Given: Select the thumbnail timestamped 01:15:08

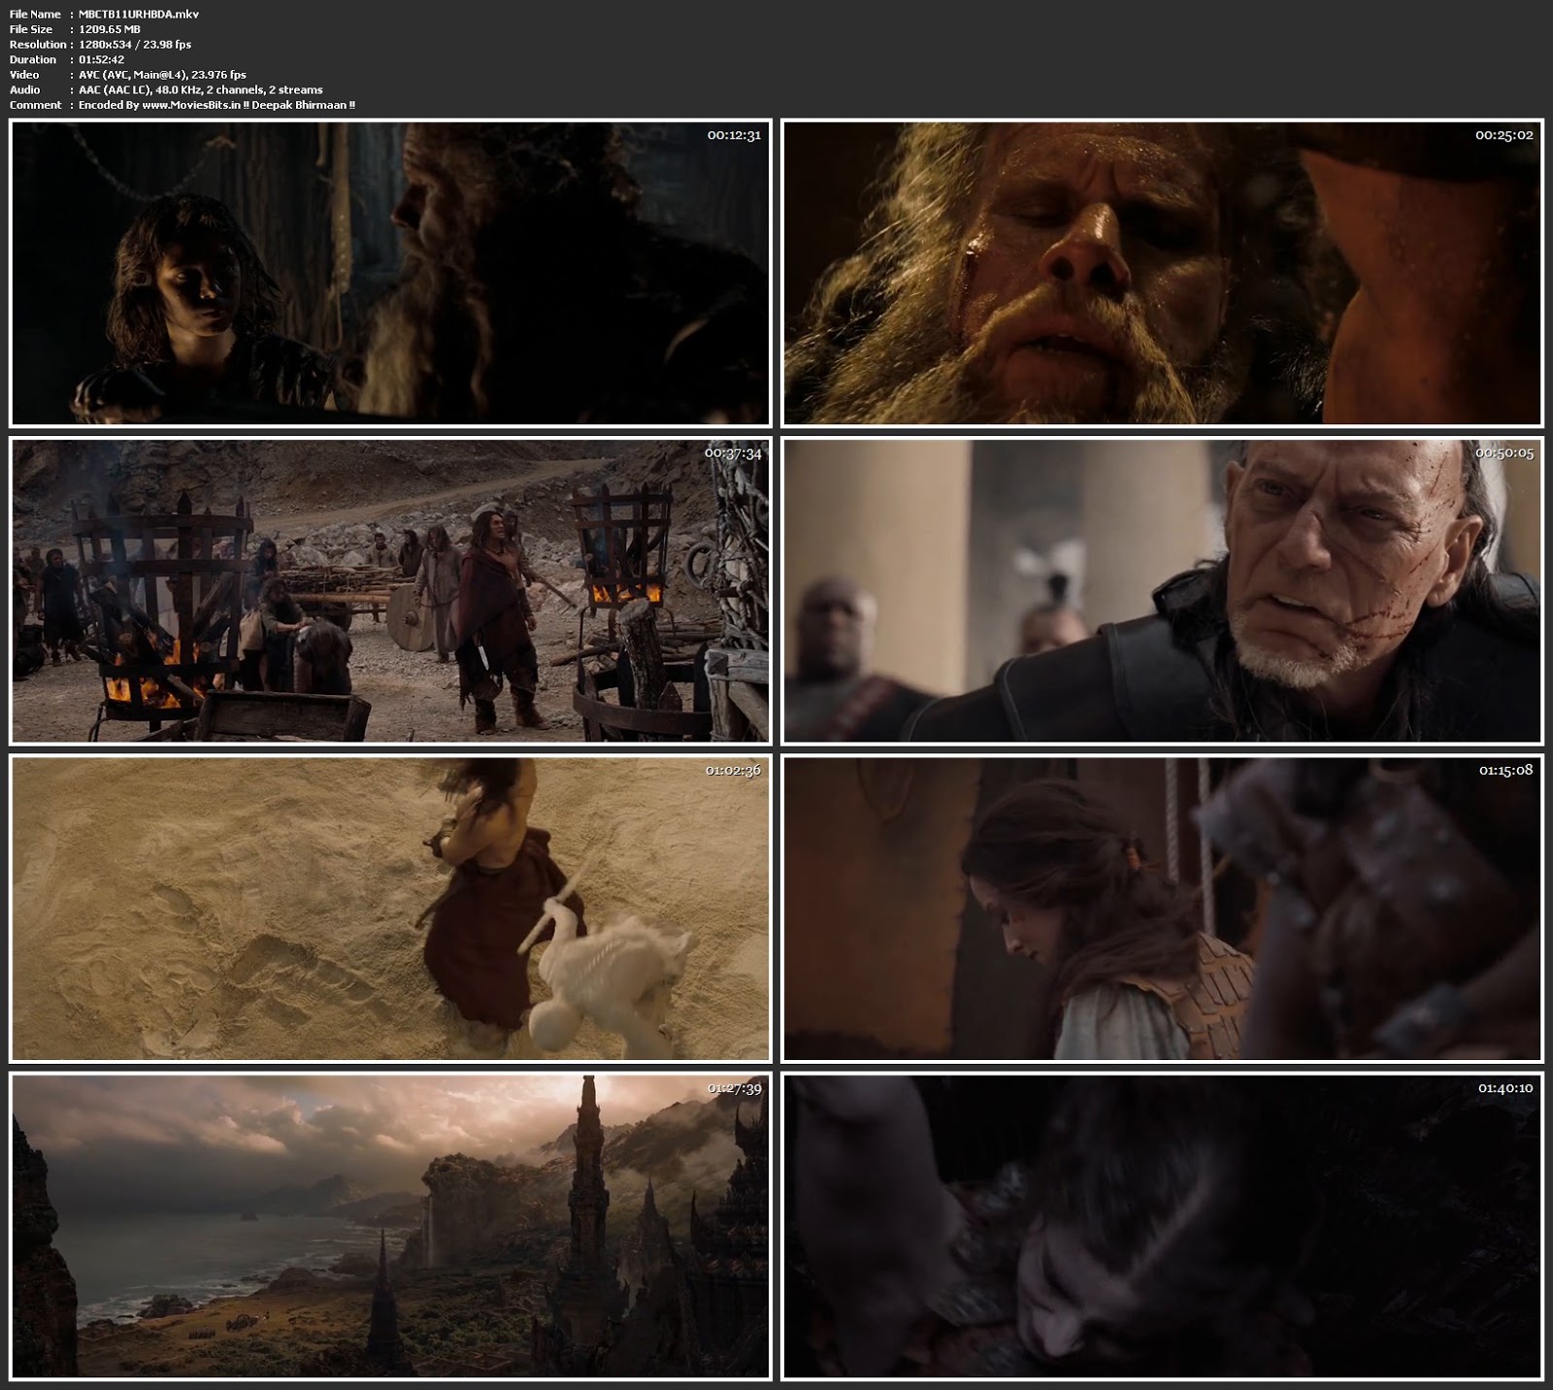Looking at the screenshot, I should (1162, 909).
